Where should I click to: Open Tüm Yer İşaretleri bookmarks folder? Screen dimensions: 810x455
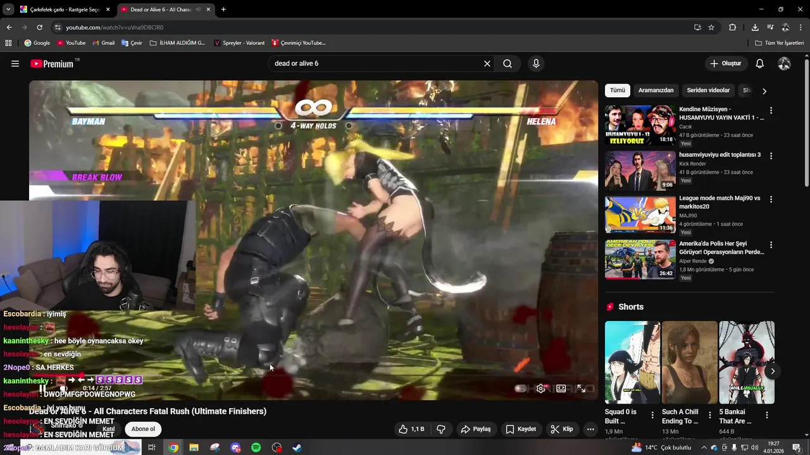[779, 43]
